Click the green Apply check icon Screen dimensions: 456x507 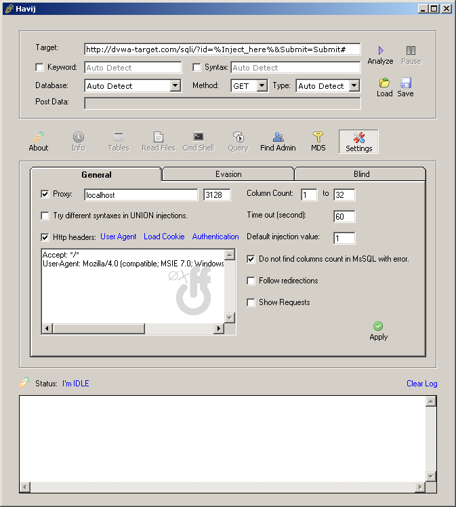(378, 326)
